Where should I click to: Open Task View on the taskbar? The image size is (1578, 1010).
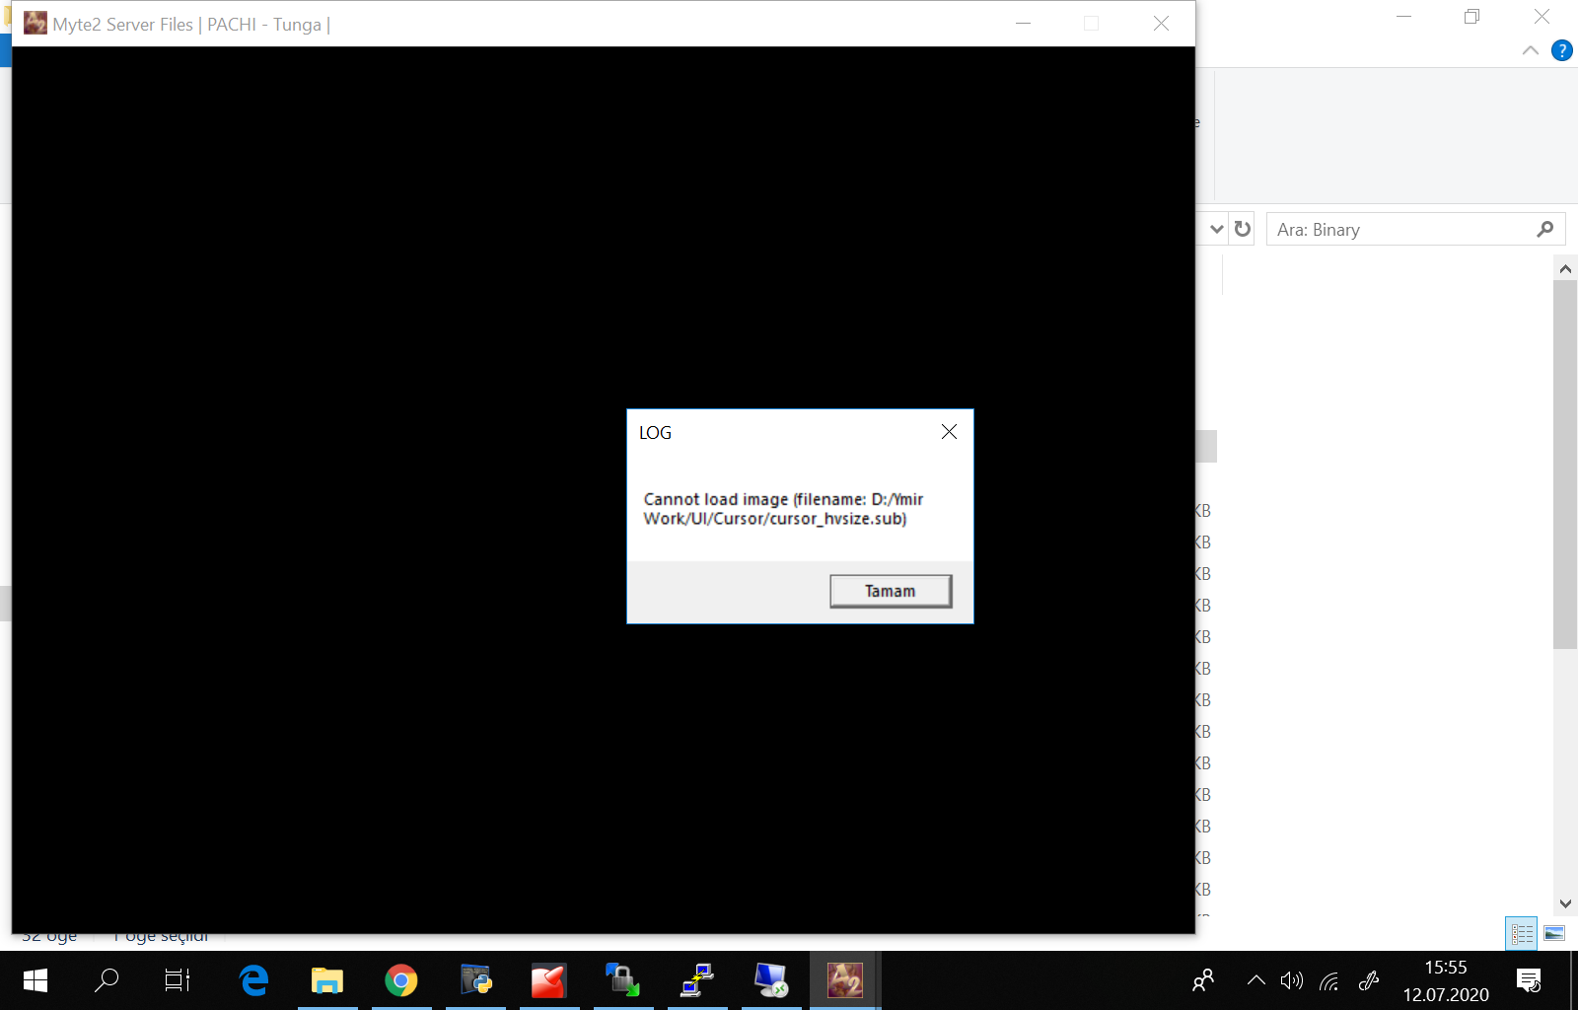click(x=178, y=980)
